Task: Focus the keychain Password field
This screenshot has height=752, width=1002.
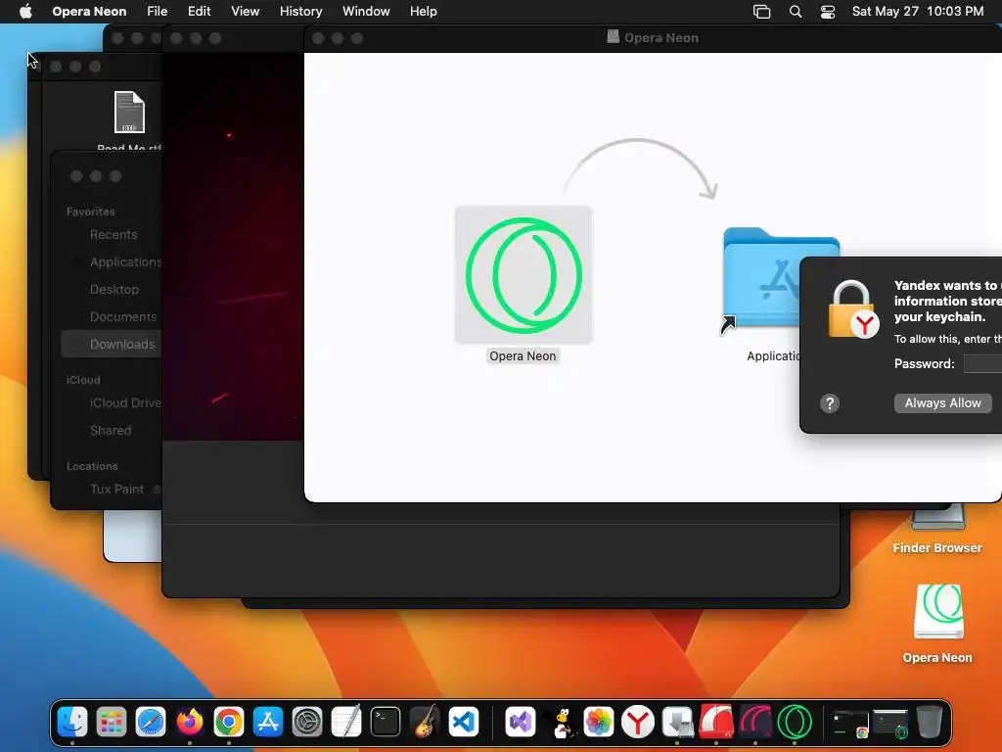Action: [982, 364]
